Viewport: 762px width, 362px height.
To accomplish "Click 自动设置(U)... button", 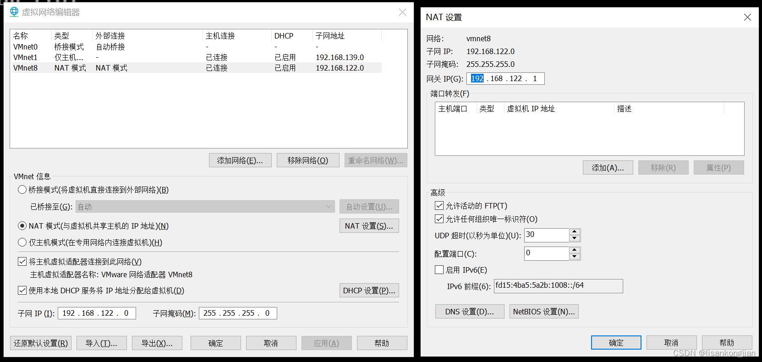I will pos(369,207).
